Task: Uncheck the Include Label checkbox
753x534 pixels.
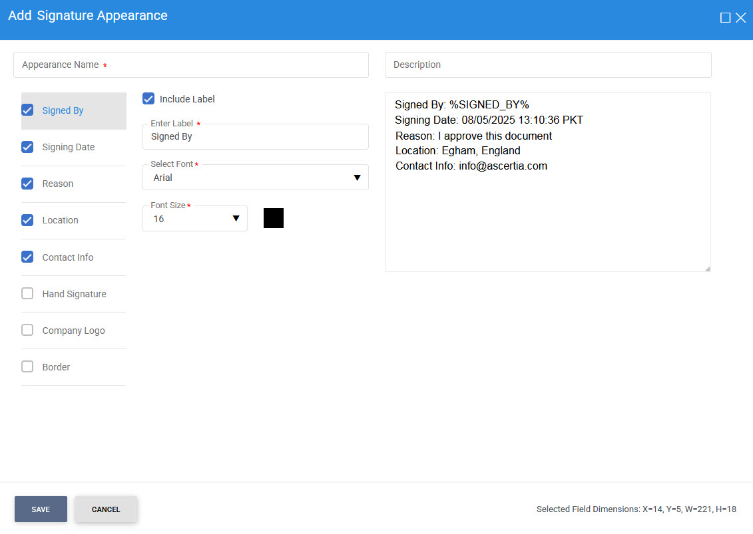Action: 148,99
